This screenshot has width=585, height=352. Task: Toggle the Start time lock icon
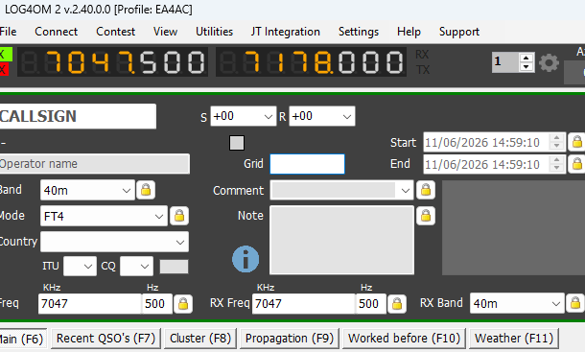[x=576, y=142]
